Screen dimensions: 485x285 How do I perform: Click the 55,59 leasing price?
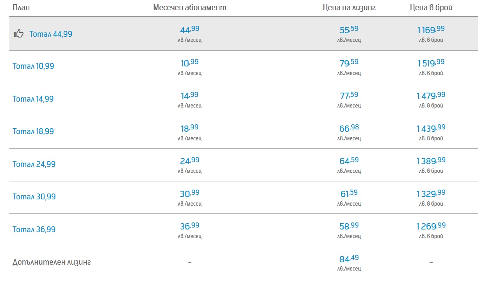coord(349,30)
